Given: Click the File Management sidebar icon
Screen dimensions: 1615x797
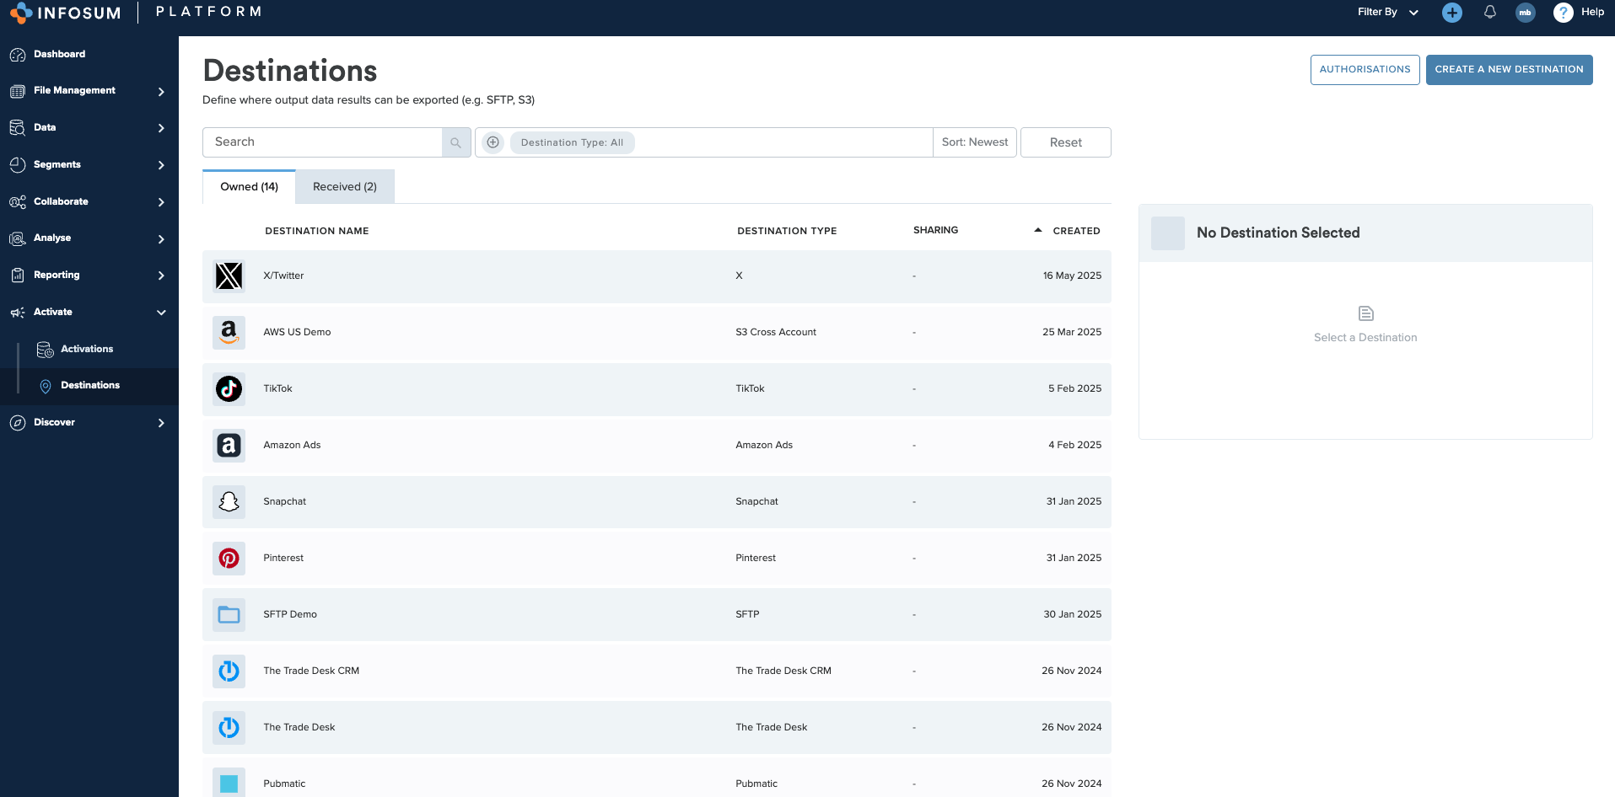Looking at the screenshot, I should [x=18, y=91].
